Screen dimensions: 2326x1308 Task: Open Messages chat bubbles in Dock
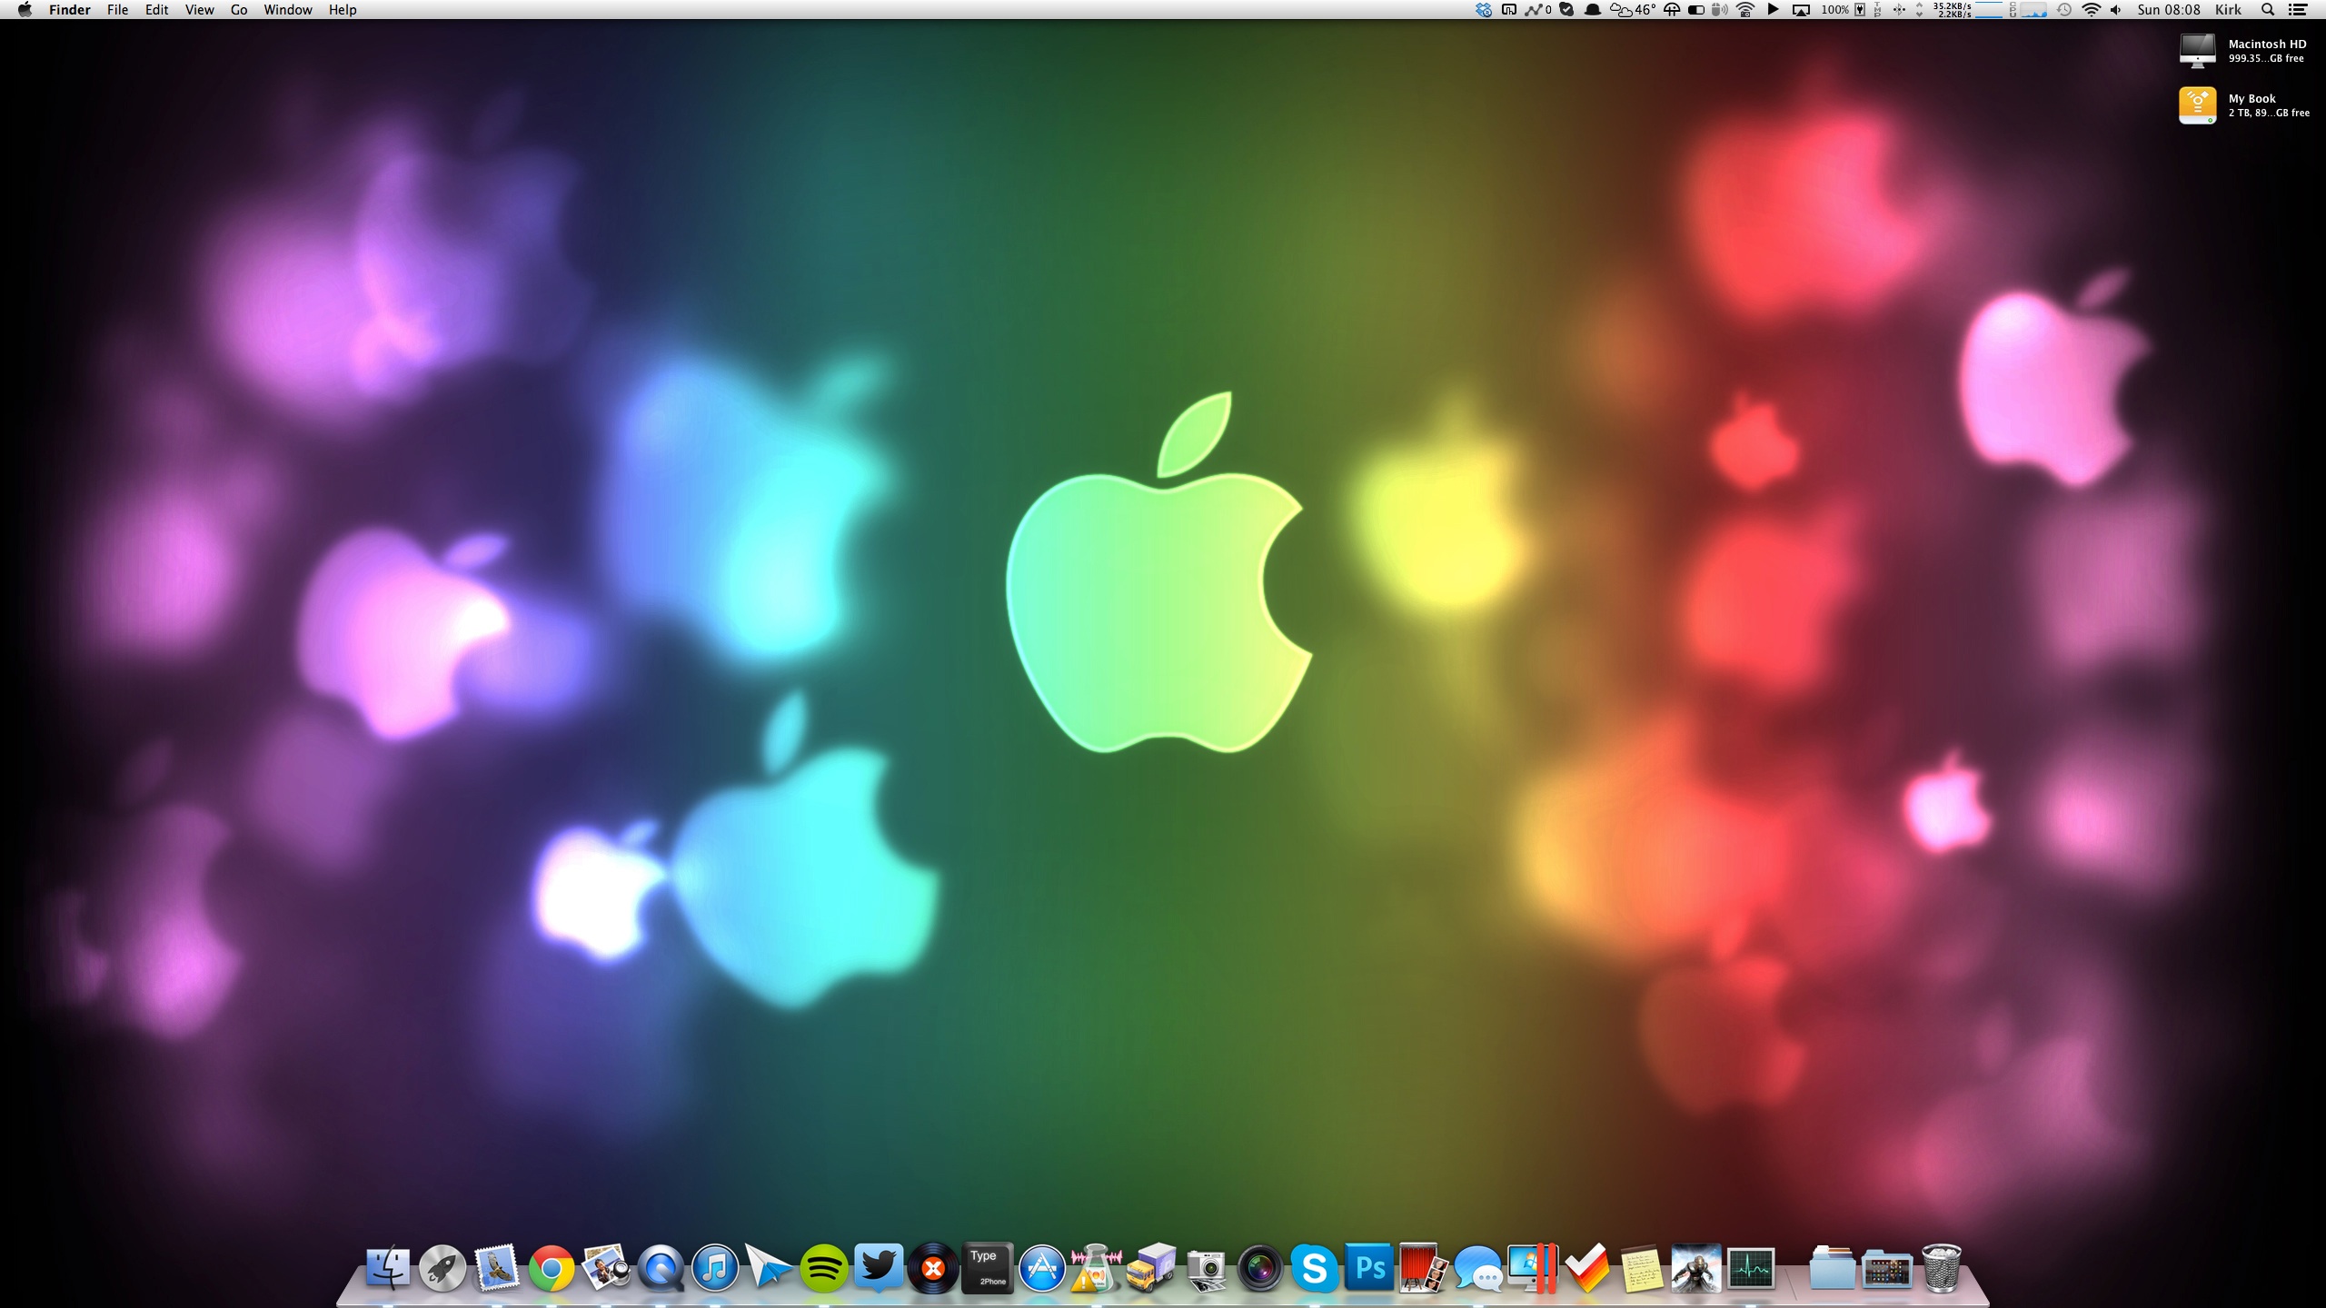1478,1268
